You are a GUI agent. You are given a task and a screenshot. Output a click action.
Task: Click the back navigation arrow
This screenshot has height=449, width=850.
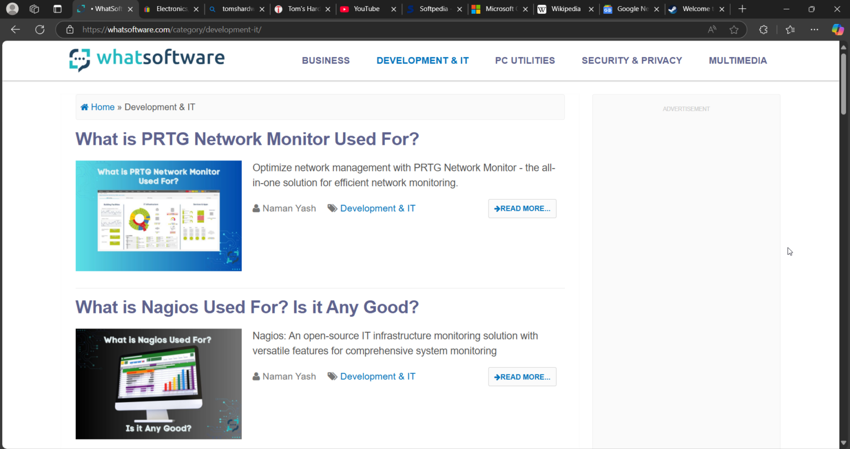[x=14, y=29]
